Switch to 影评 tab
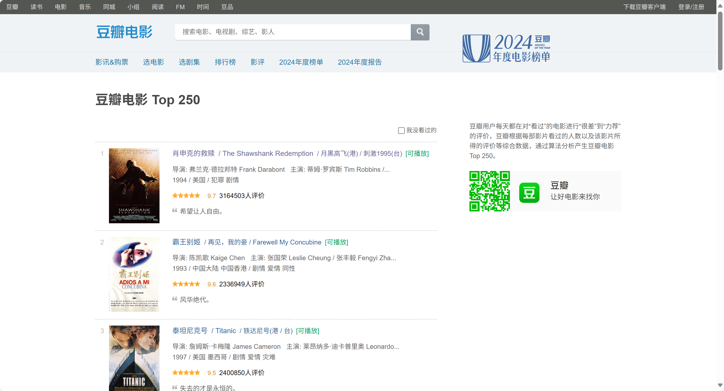Image resolution: width=724 pixels, height=391 pixels. [257, 62]
